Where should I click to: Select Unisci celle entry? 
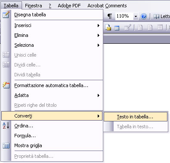(52, 55)
